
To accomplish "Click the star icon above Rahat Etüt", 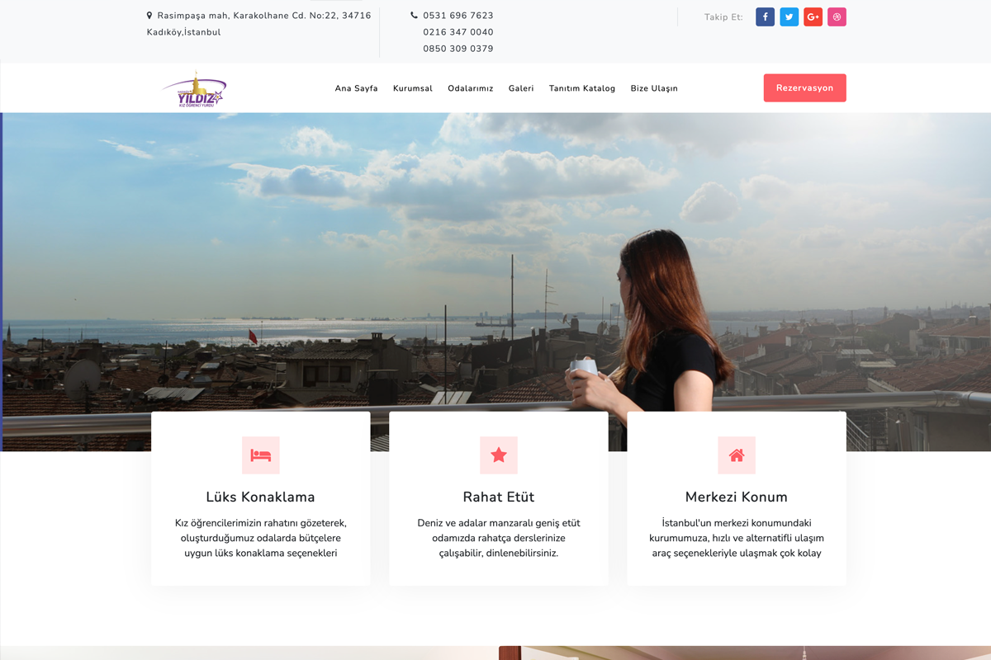I will click(x=499, y=455).
